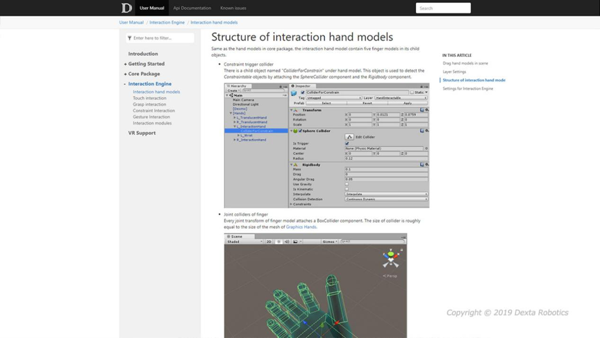Collapse the Interaction Engine sidebar section

tap(149, 83)
